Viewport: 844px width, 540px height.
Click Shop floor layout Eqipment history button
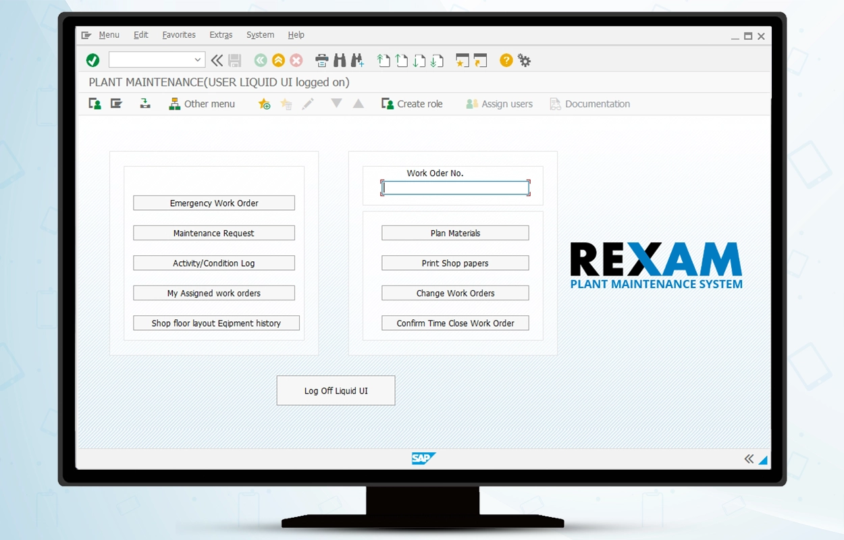216,323
